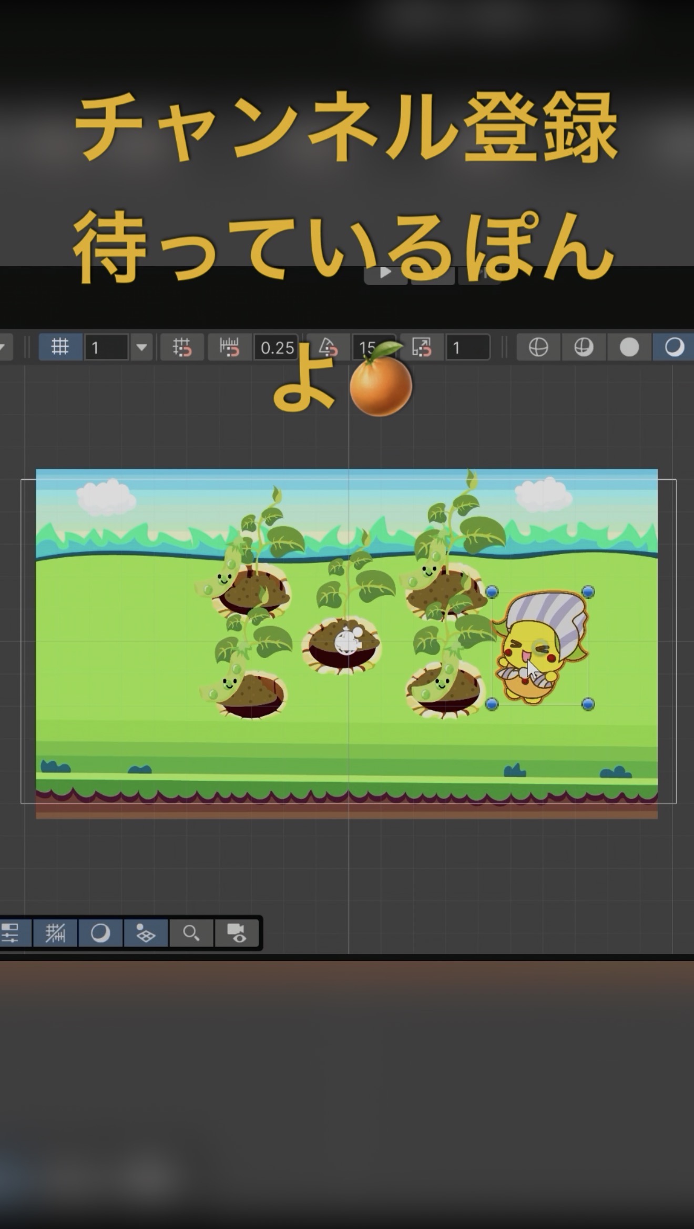The width and height of the screenshot is (694, 1229).
Task: Toggle scale snapping icon
Action: [x=422, y=347]
